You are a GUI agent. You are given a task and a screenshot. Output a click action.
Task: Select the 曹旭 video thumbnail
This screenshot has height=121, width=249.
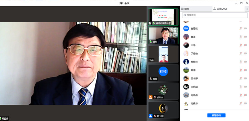pyautogui.click(x=163, y=36)
